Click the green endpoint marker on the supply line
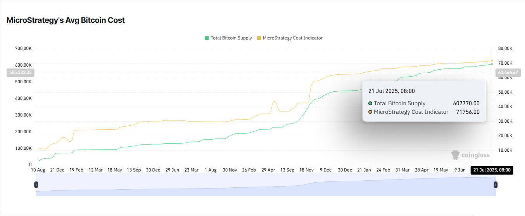525x216 pixels. [x=492, y=64]
